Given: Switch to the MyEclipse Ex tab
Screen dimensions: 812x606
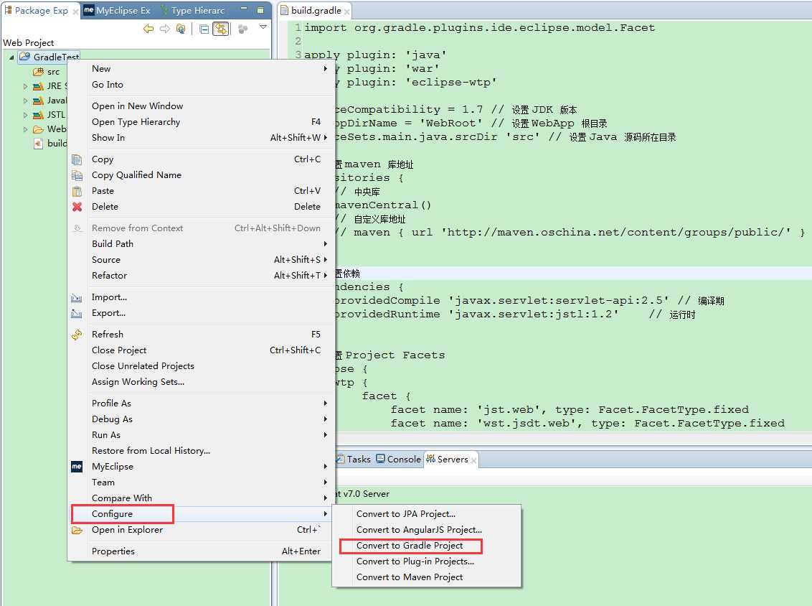Looking at the screenshot, I should tap(118, 10).
